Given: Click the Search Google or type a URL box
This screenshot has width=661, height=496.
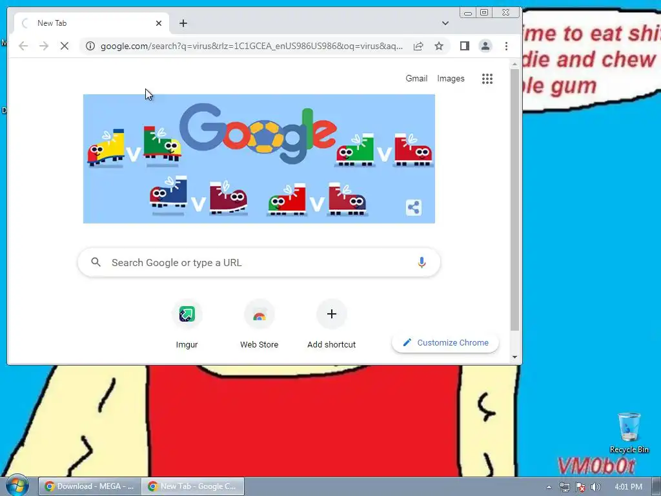Looking at the screenshot, I should [x=259, y=262].
